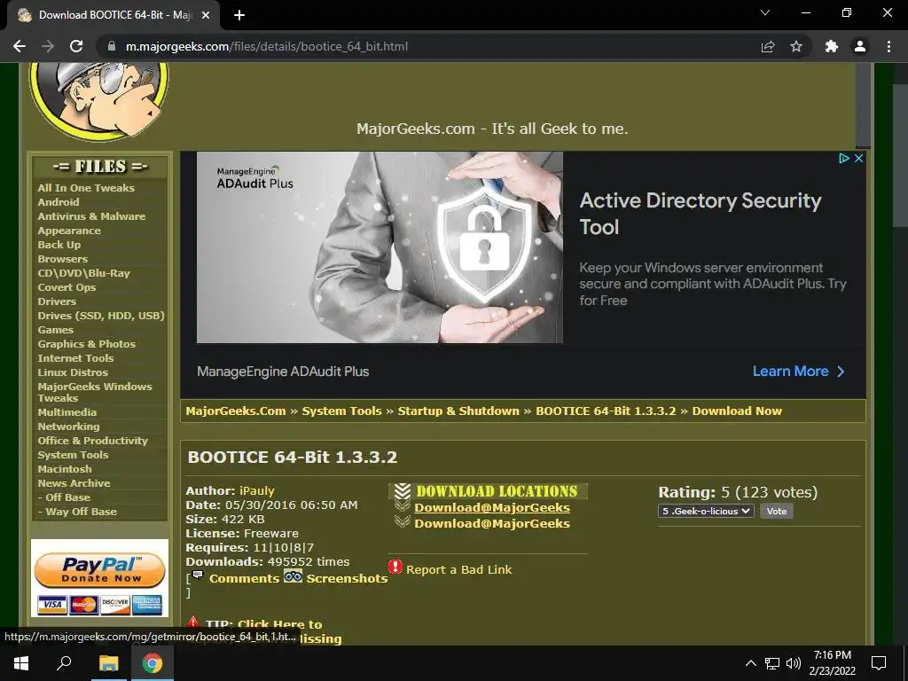908x681 pixels.
Task: Open the Comments link
Action: pos(245,578)
